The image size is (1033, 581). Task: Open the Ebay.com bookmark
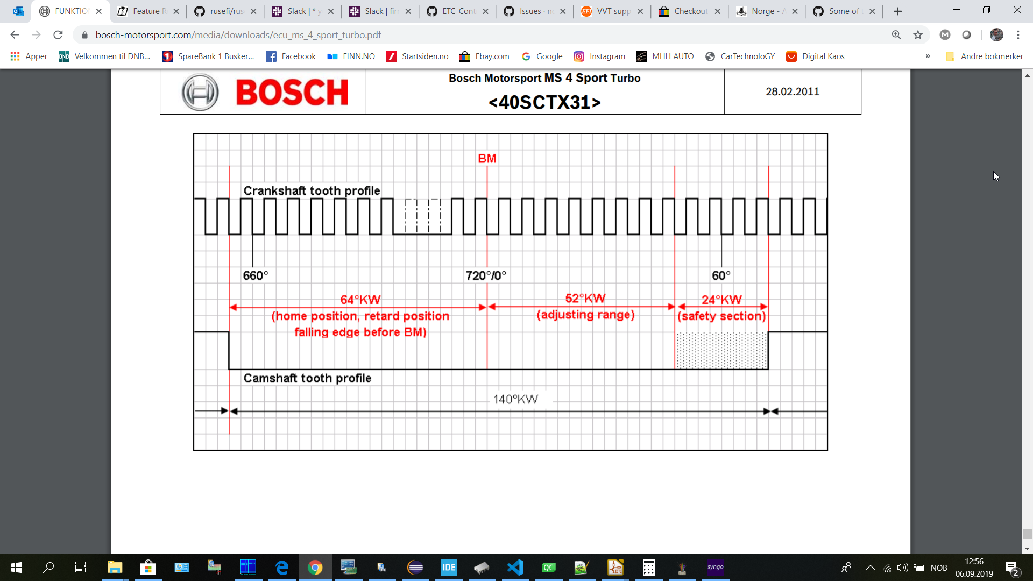tap(484, 56)
